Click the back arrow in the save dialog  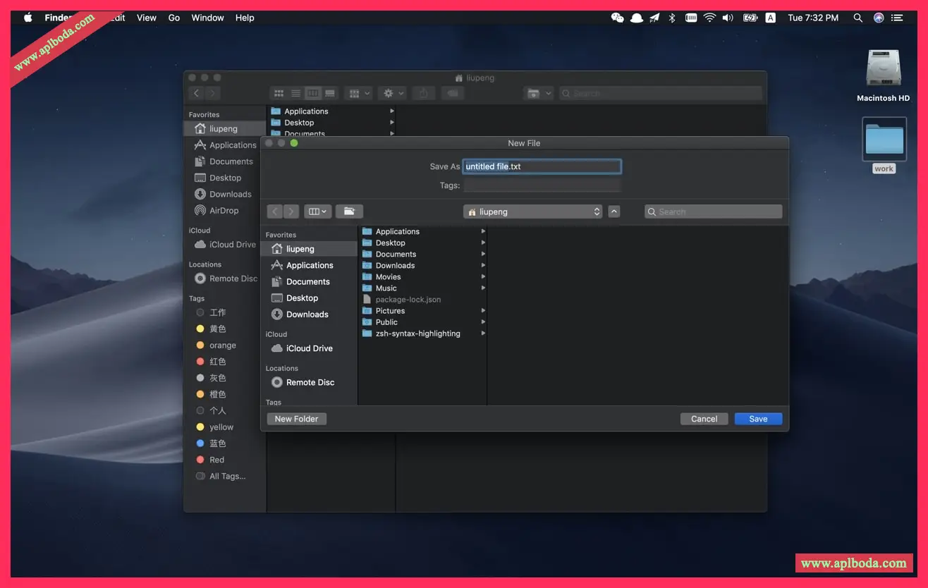click(275, 212)
